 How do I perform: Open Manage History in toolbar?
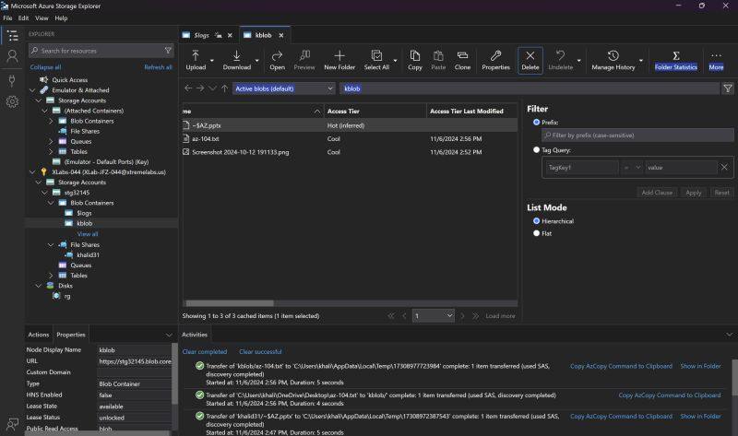coord(613,60)
